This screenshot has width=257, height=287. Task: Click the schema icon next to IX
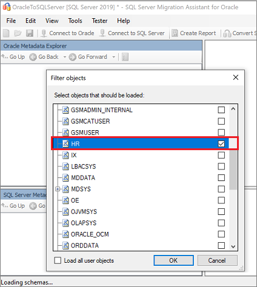[x=65, y=155]
